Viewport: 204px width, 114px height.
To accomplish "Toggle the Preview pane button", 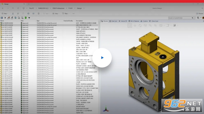I will pos(199,13).
